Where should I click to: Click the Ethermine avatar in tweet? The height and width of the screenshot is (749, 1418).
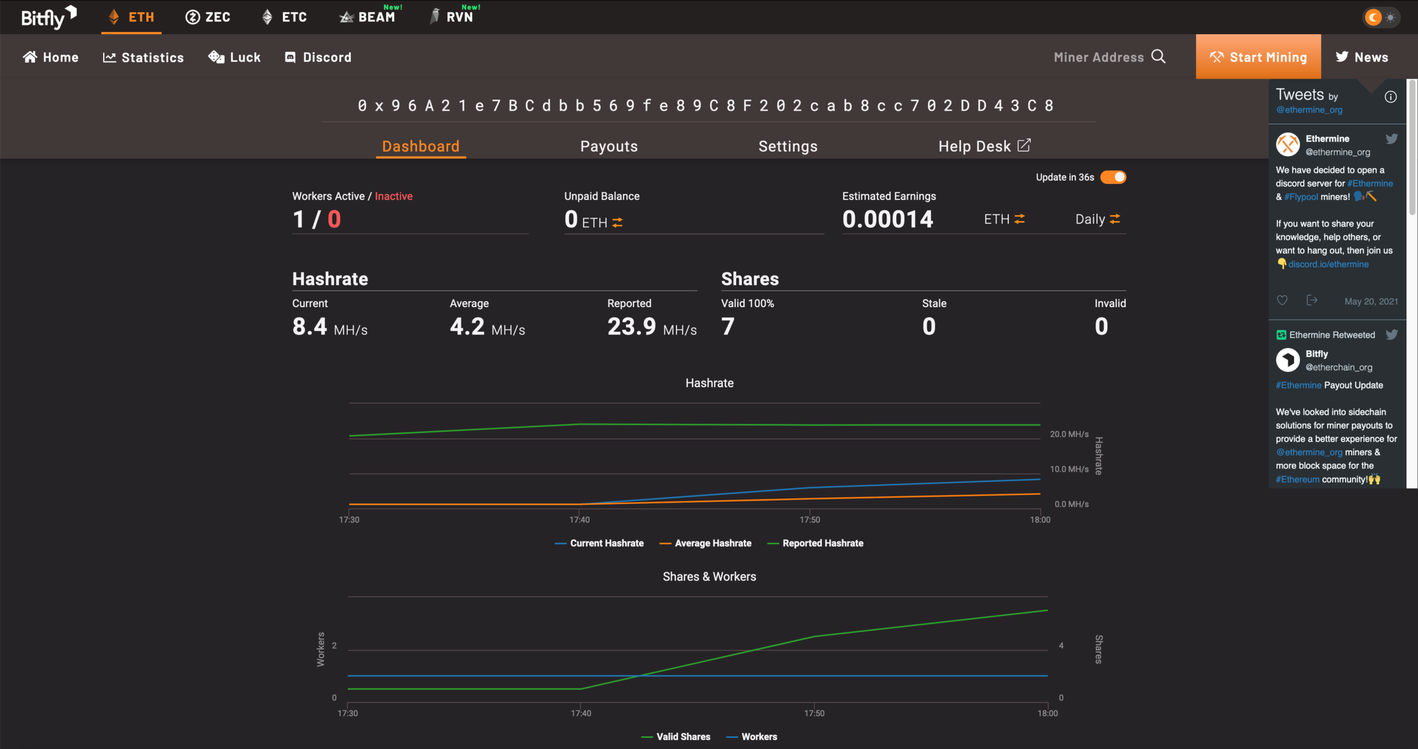point(1288,144)
